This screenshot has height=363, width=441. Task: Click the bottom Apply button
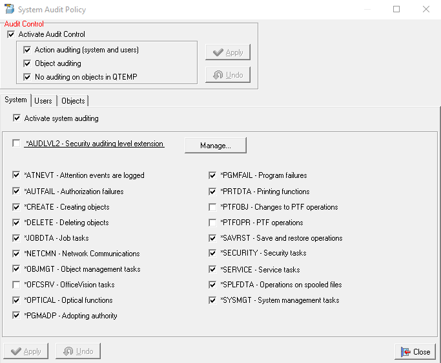pyautogui.click(x=26, y=351)
